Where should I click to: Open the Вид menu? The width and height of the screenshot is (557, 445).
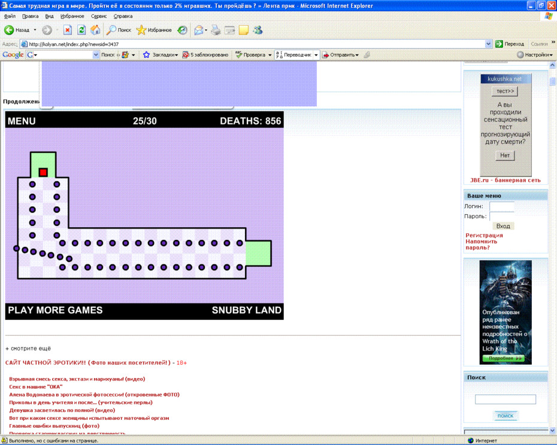point(49,16)
